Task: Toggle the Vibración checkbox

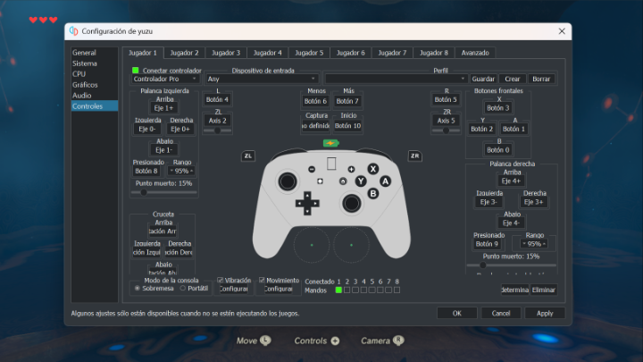Action: pyautogui.click(x=221, y=281)
